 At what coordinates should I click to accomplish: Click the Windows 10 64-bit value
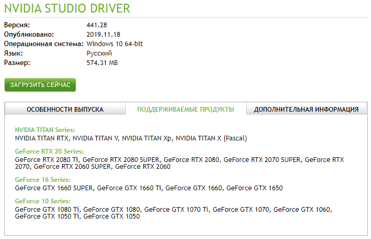115,44
